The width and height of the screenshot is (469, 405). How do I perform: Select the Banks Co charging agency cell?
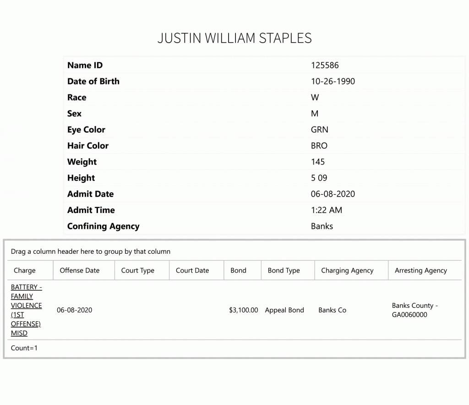coord(333,310)
